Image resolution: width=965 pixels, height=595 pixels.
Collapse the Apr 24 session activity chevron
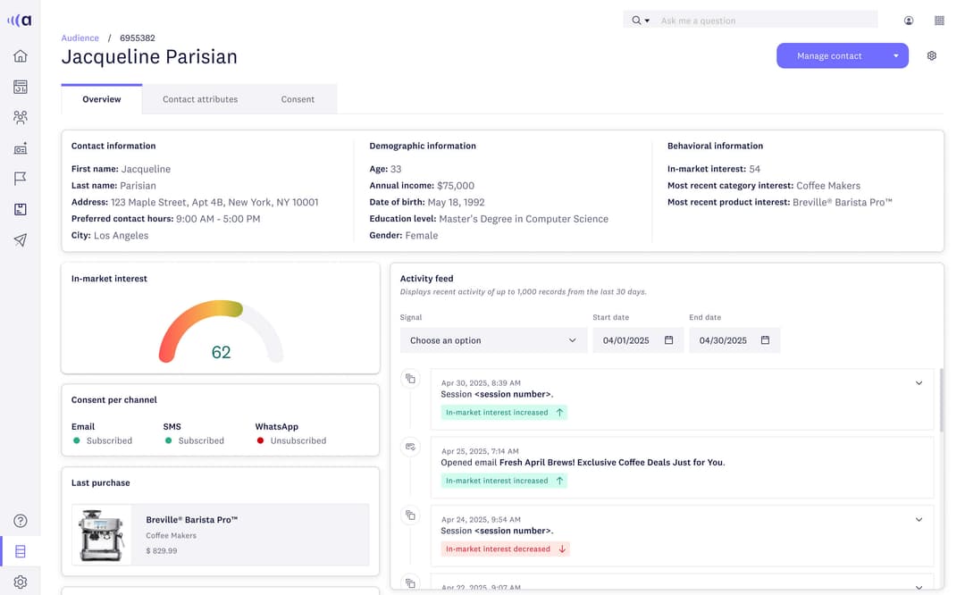[919, 519]
